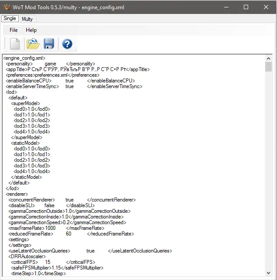Click the <concurrentRenderer> true line
This screenshot has width=277, height=280.
[72, 200]
